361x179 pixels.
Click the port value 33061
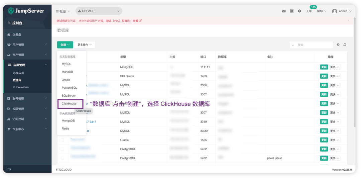tap(204, 131)
